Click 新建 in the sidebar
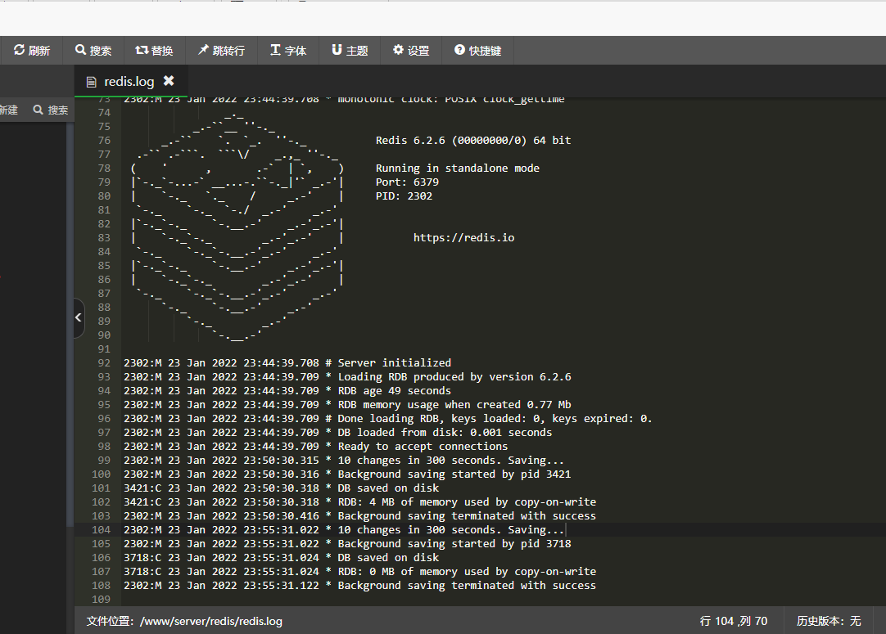Image resolution: width=886 pixels, height=634 pixels. 8,110
